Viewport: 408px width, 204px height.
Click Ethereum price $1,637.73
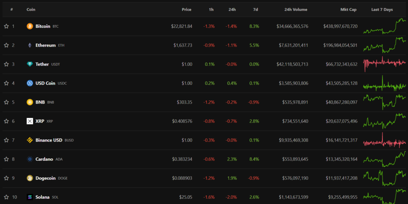(183, 45)
